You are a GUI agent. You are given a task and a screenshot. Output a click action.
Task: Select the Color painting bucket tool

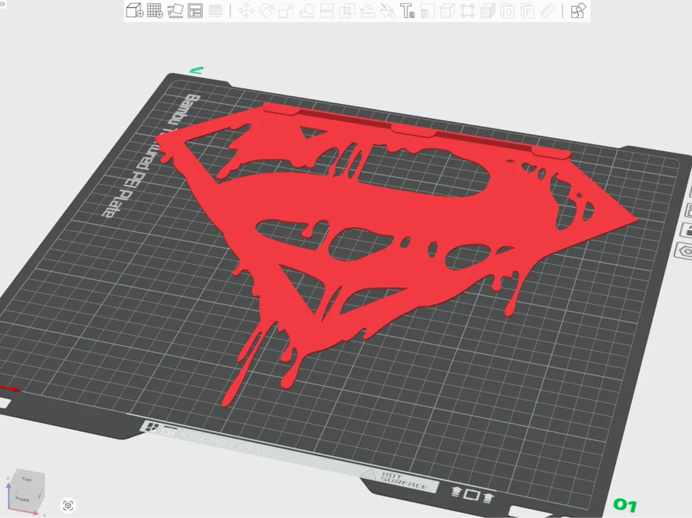pos(388,10)
